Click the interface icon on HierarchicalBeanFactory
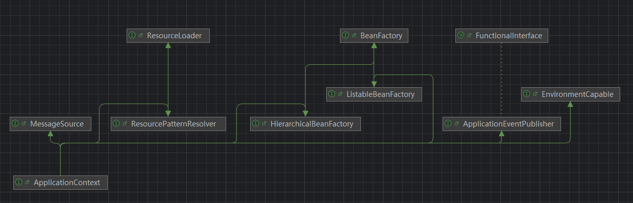 click(x=256, y=124)
